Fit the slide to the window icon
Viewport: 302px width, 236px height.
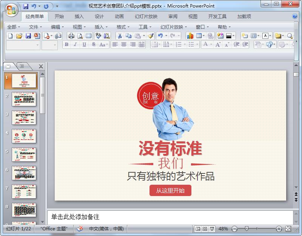point(288,229)
